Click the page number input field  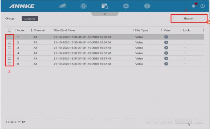184,122
